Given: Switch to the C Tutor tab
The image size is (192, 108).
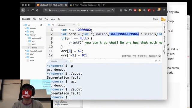Looking at the screenshot, I should pyautogui.click(x=85, y=5).
